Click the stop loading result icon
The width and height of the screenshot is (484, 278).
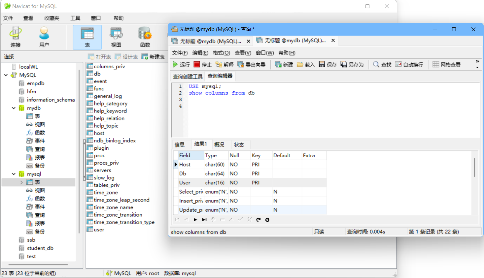point(267,220)
